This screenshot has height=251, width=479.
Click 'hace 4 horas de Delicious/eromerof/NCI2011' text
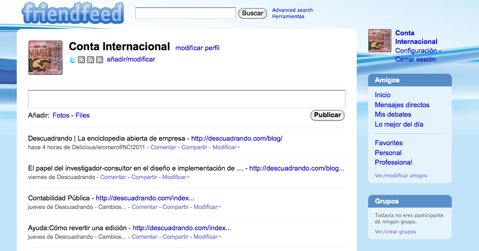[x=86, y=147]
